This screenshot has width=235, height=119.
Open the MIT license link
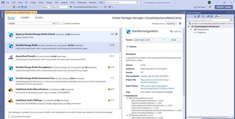tap(142, 72)
